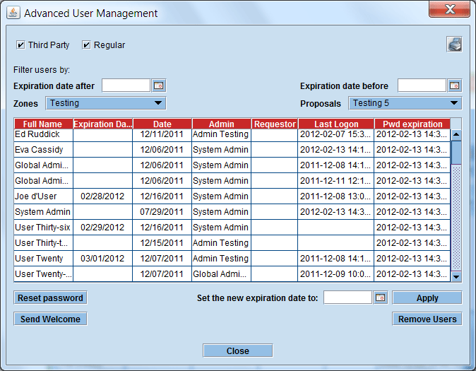The width and height of the screenshot is (476, 371).
Task: Sort by Date column header
Action: pos(162,124)
